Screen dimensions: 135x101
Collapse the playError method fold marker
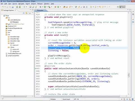click(40, 17)
